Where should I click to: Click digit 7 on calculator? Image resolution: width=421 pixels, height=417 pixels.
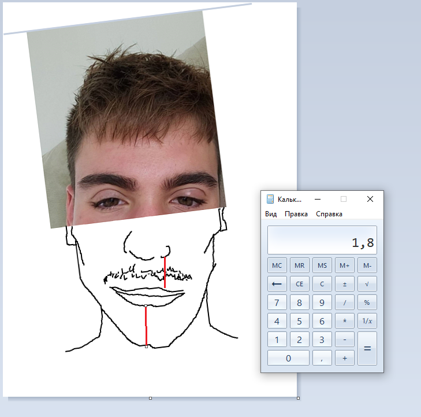coord(277,302)
